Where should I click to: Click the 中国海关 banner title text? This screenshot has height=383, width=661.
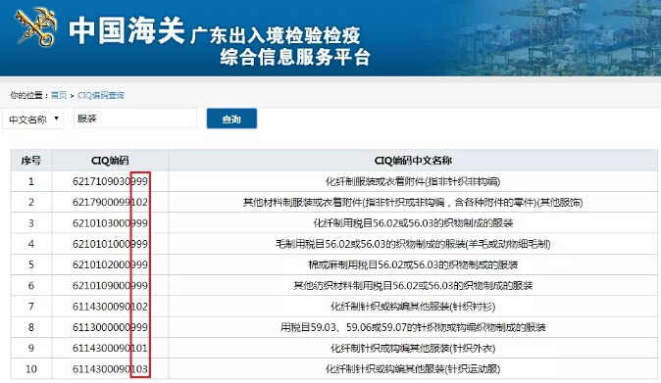127,30
